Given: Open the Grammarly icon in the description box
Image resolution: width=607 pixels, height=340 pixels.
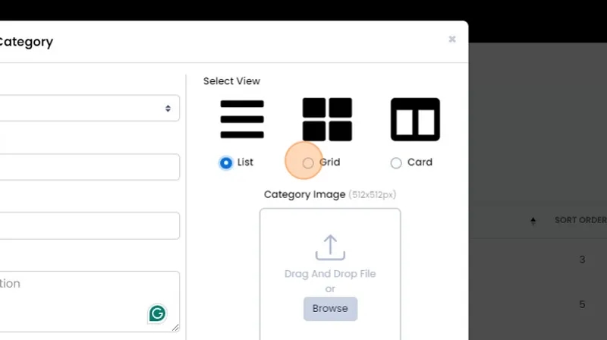Looking at the screenshot, I should 157,313.
